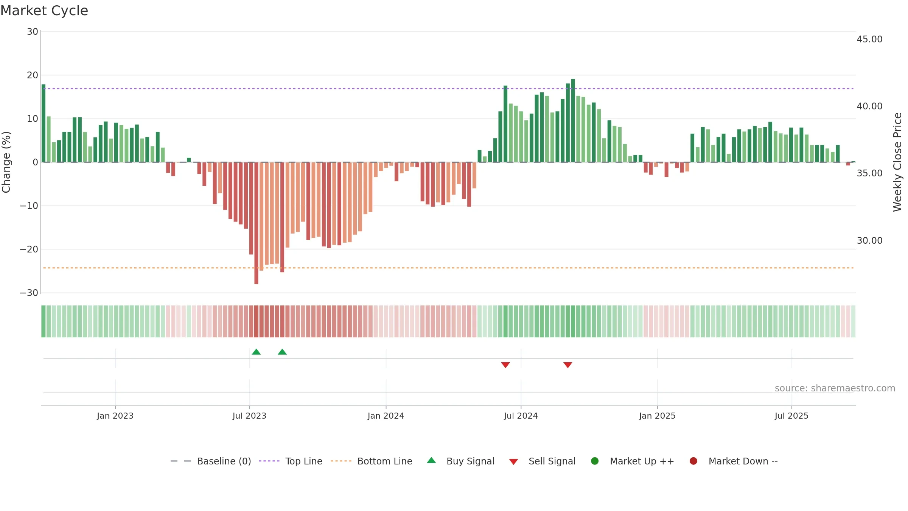
Task: Click the Jan 2024 x-axis label
Action: (386, 416)
